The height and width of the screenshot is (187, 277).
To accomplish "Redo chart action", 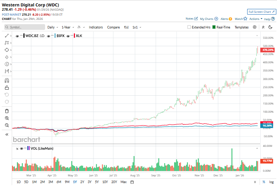I will pos(7,102).
